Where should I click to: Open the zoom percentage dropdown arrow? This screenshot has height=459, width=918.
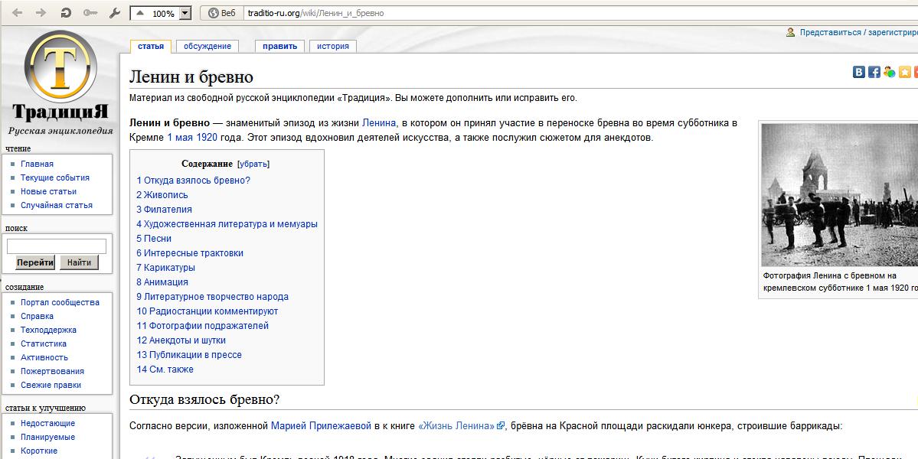(185, 14)
